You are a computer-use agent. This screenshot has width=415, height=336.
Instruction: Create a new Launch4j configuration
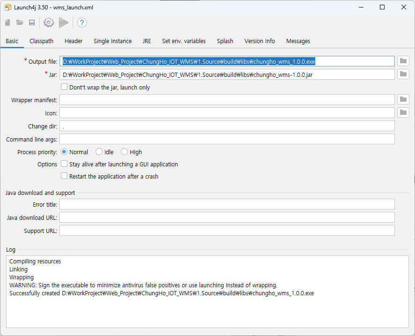pyautogui.click(x=7, y=22)
